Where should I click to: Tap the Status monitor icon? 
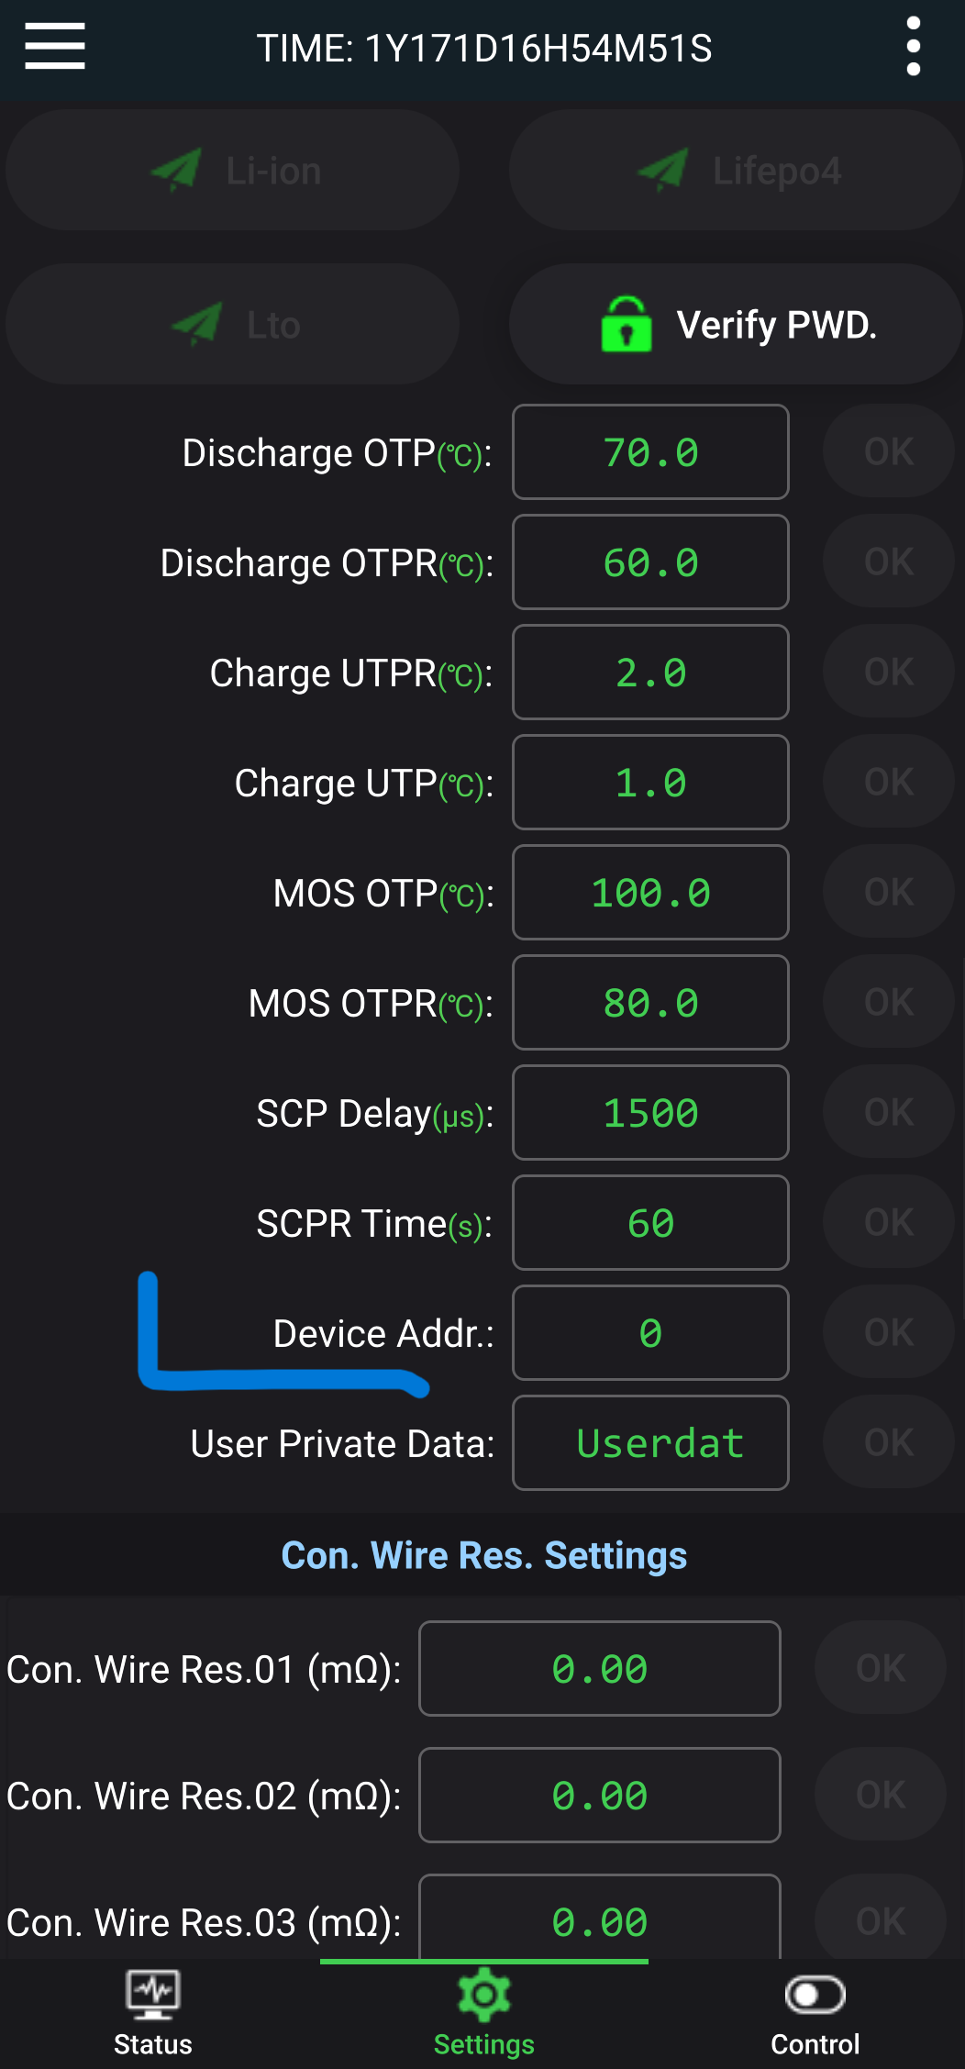153,1994
